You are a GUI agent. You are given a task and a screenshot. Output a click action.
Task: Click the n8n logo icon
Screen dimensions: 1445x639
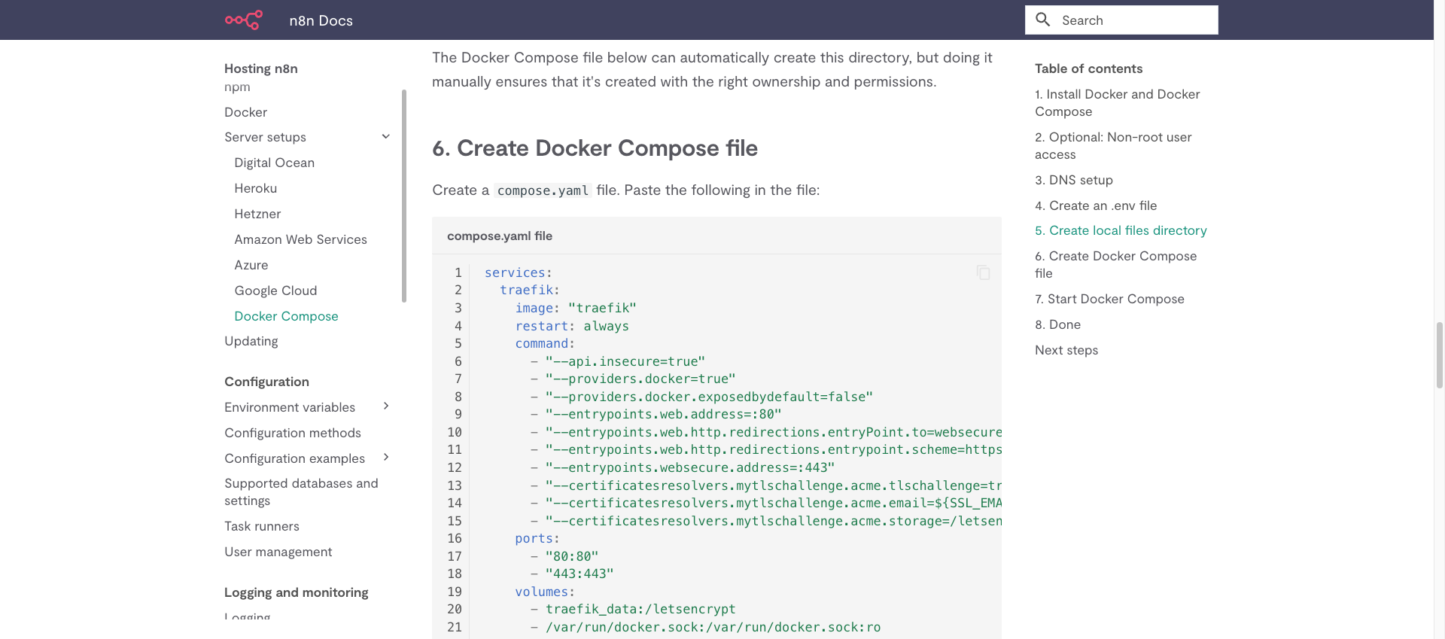pyautogui.click(x=244, y=20)
